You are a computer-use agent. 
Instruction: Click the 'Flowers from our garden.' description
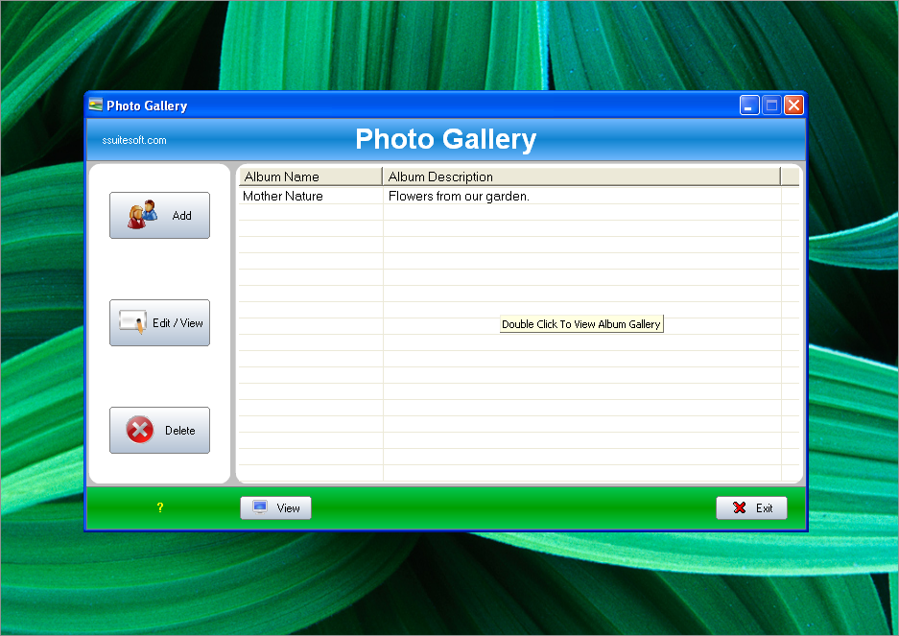point(459,196)
